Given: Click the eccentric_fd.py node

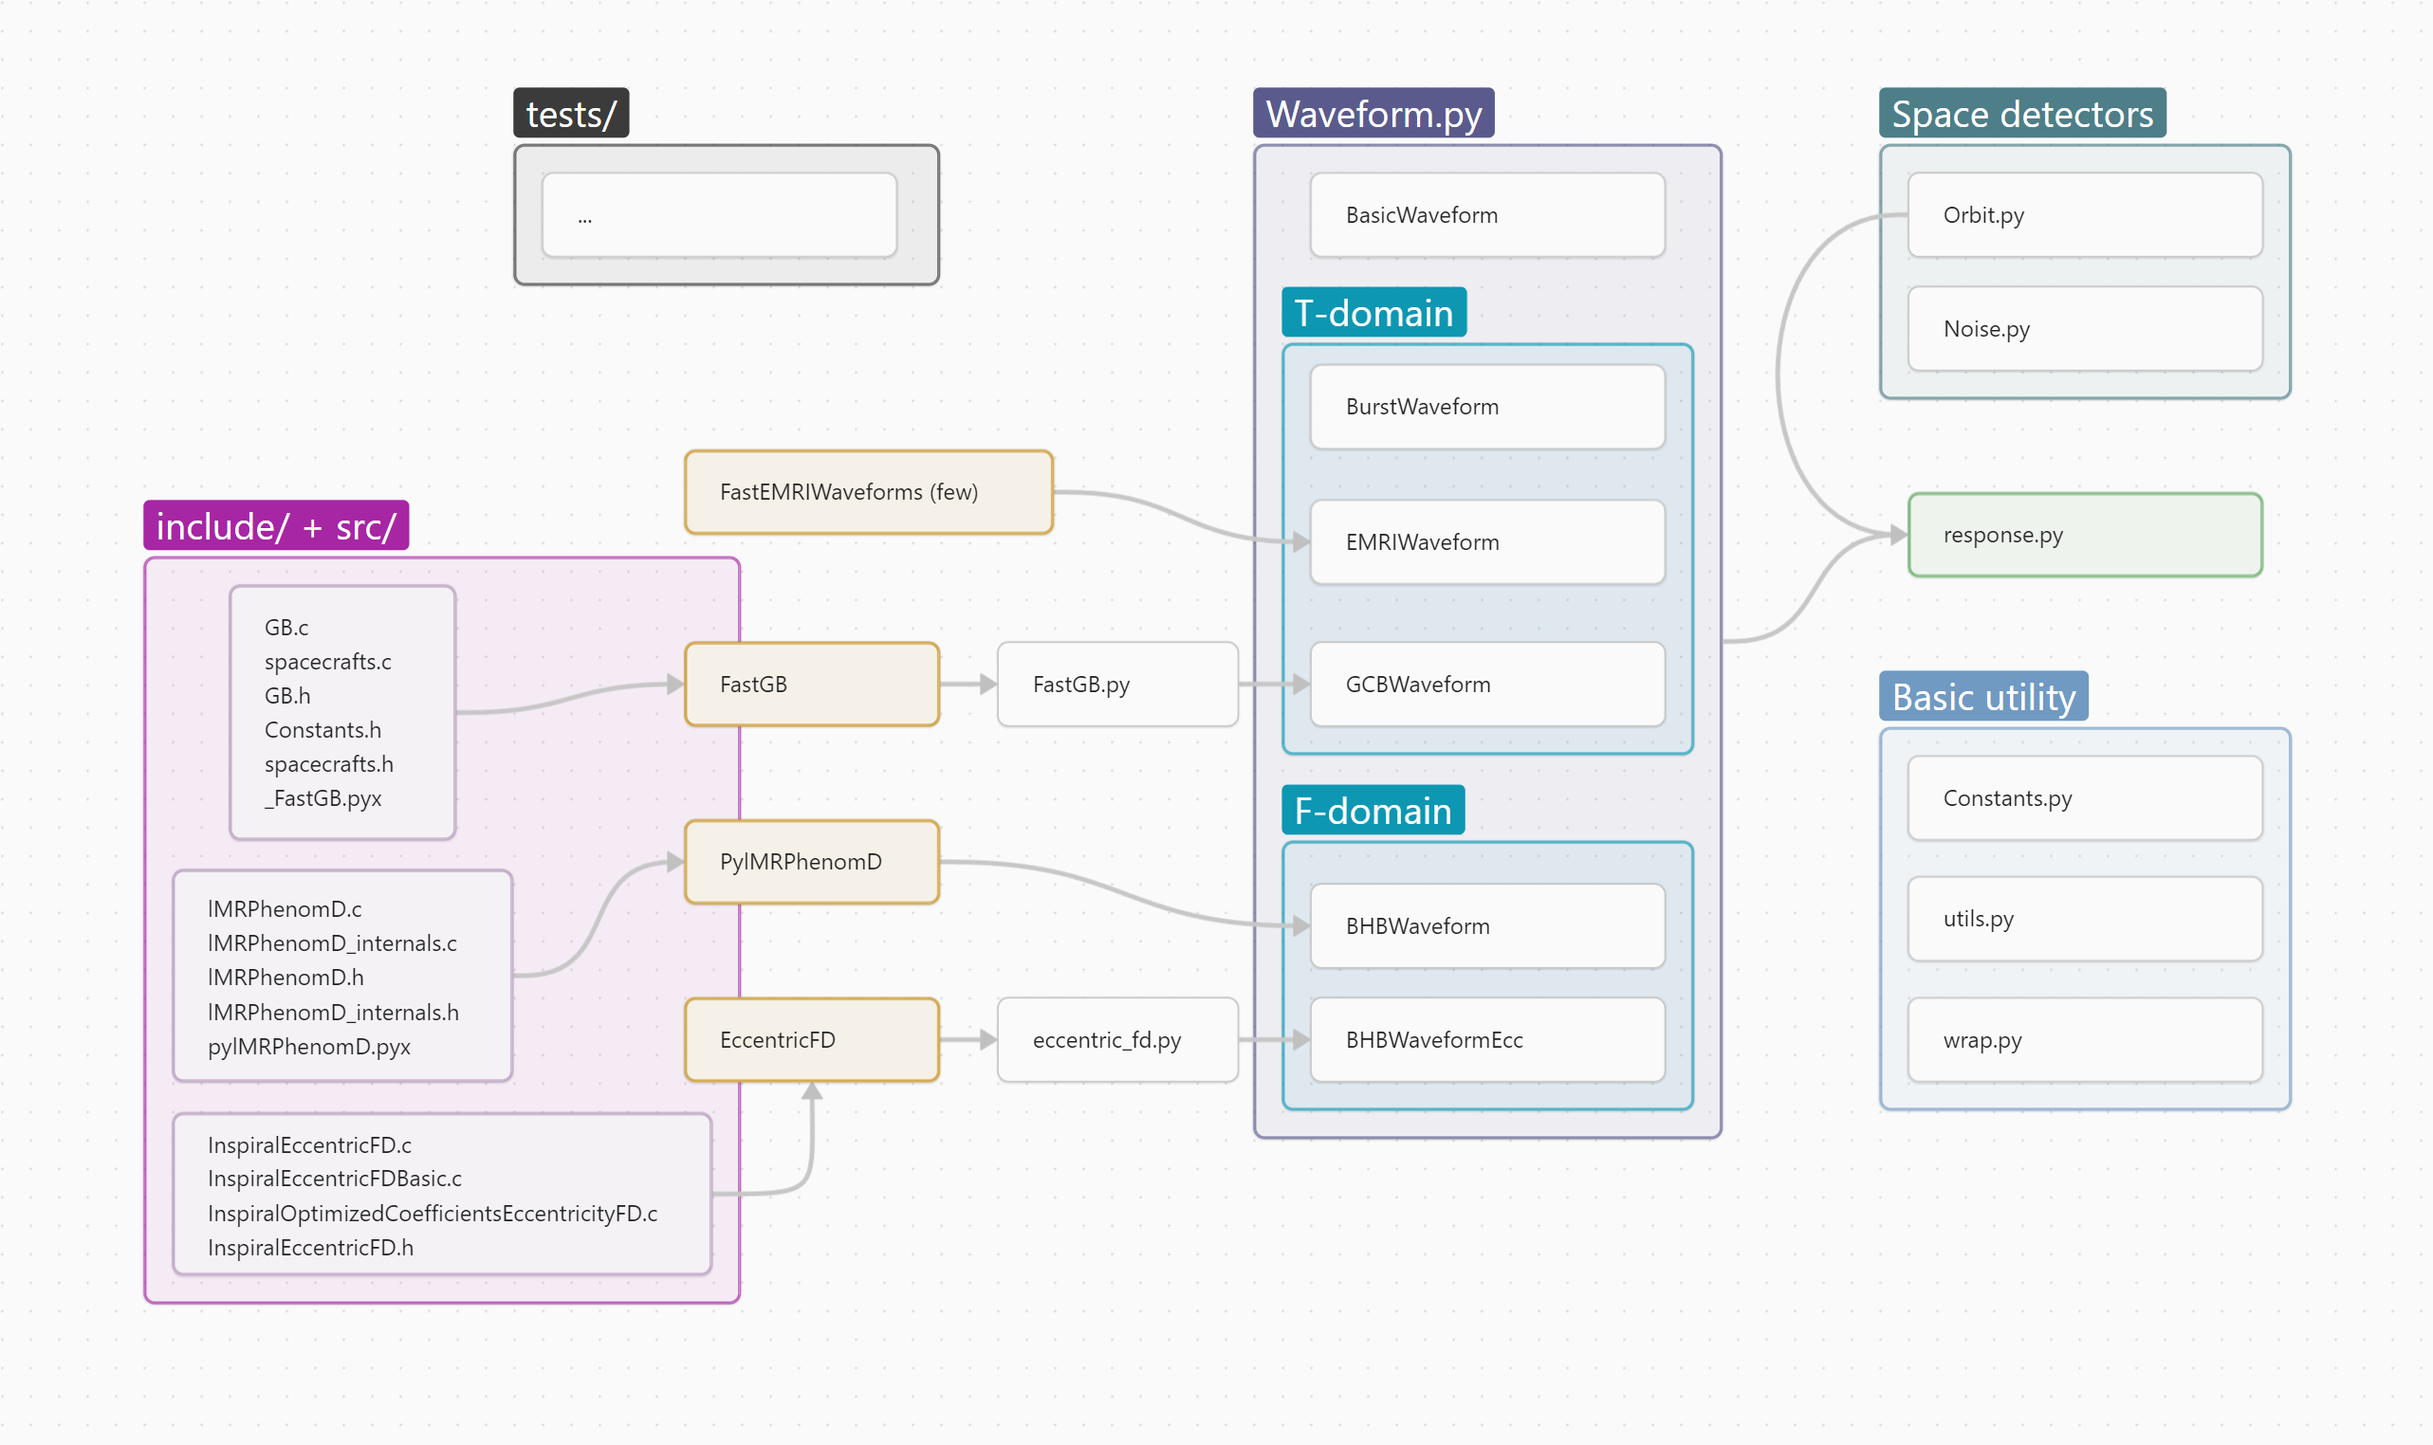Looking at the screenshot, I should pos(1117,1039).
